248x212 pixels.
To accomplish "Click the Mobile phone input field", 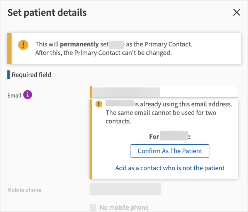I will (x=125, y=189).
